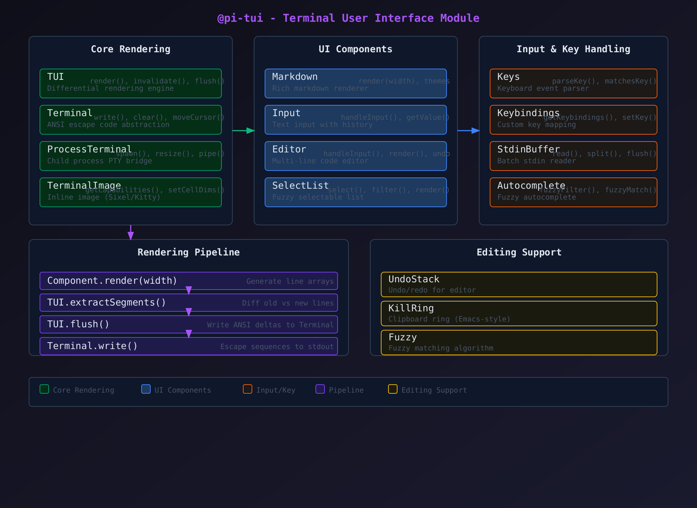Click the 'Core Rendering' legend label

click(83, 390)
